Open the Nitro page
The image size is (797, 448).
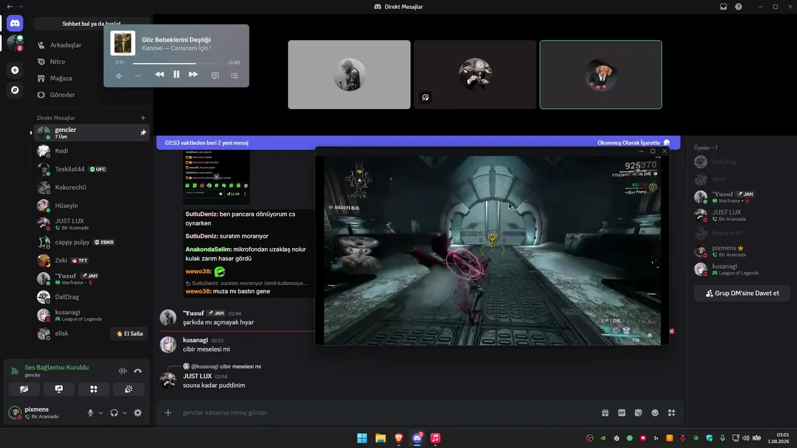92,62
